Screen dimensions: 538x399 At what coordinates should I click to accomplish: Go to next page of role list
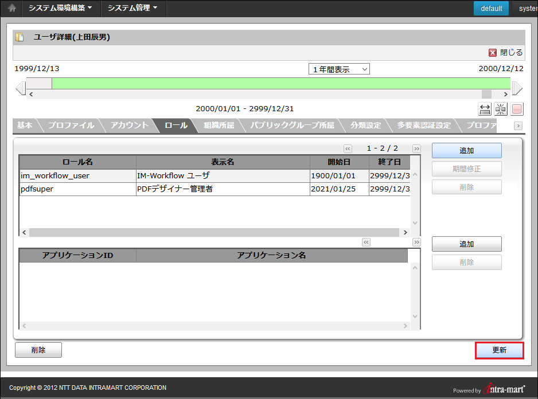point(416,148)
